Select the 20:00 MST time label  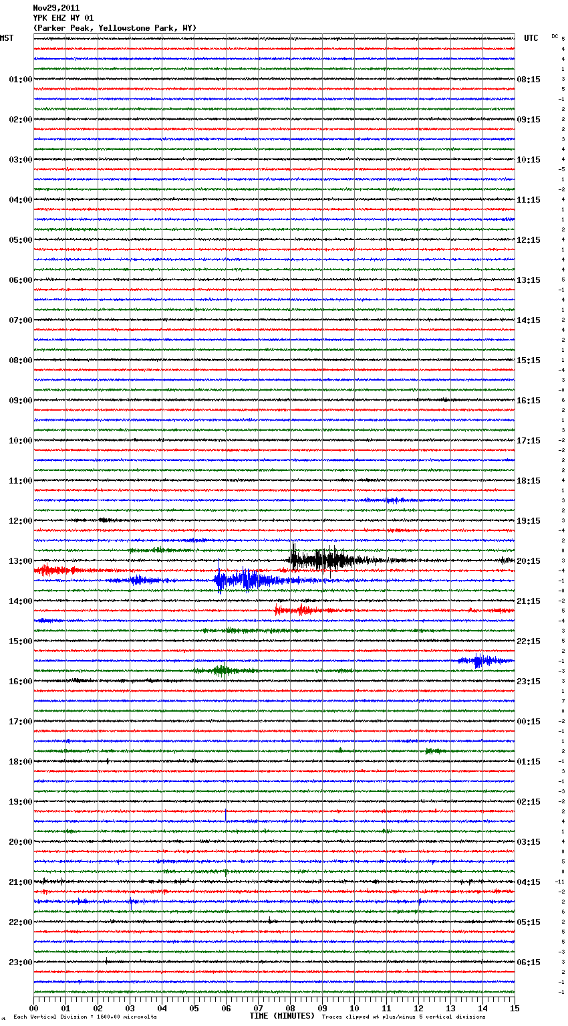pyautogui.click(x=20, y=842)
